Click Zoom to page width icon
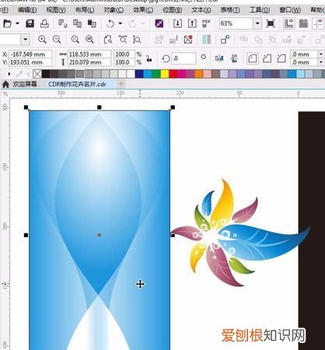 point(123,40)
